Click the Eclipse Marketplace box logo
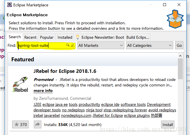The height and width of the screenshot is (135, 190). click(175, 19)
